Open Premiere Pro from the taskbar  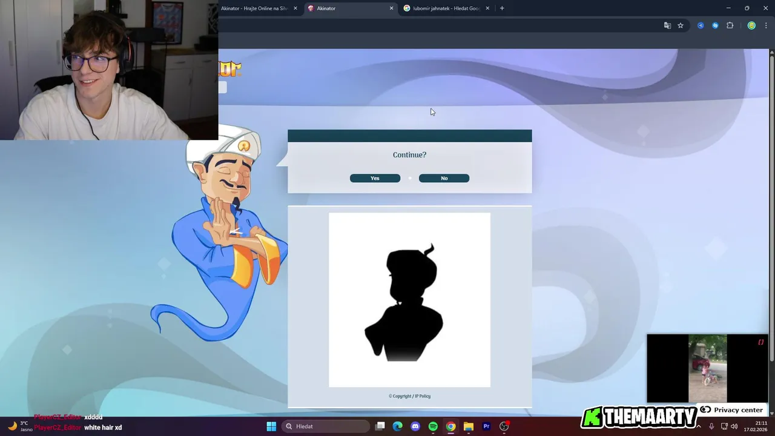click(x=486, y=426)
